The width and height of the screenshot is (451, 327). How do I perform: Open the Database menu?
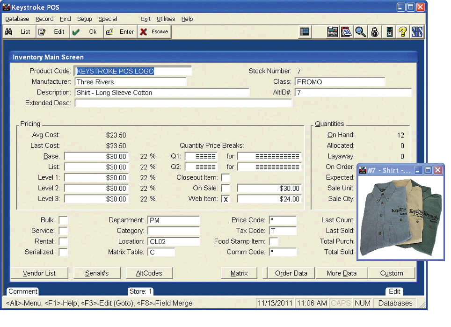tap(17, 19)
